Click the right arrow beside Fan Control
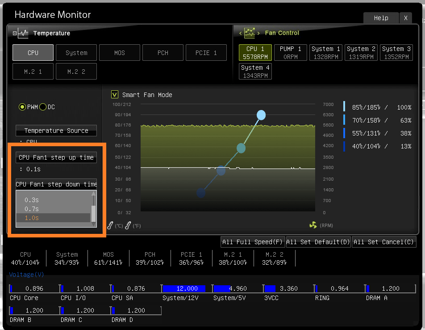The height and width of the screenshot is (330, 425). point(258,33)
